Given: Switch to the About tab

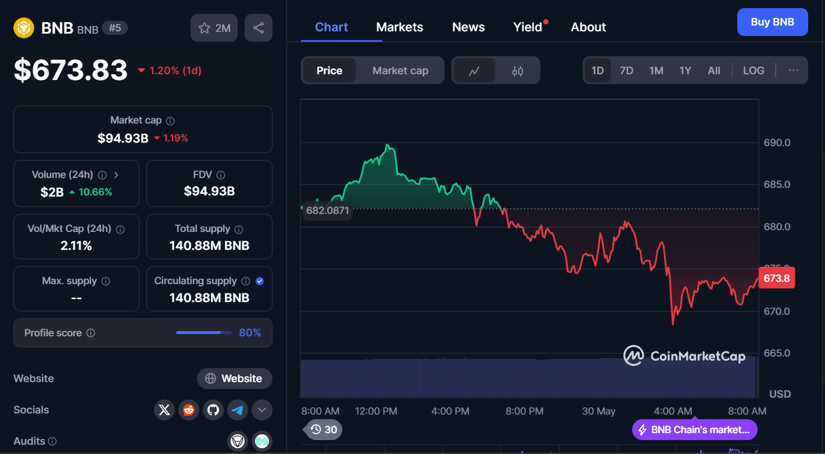Looking at the screenshot, I should [x=589, y=27].
